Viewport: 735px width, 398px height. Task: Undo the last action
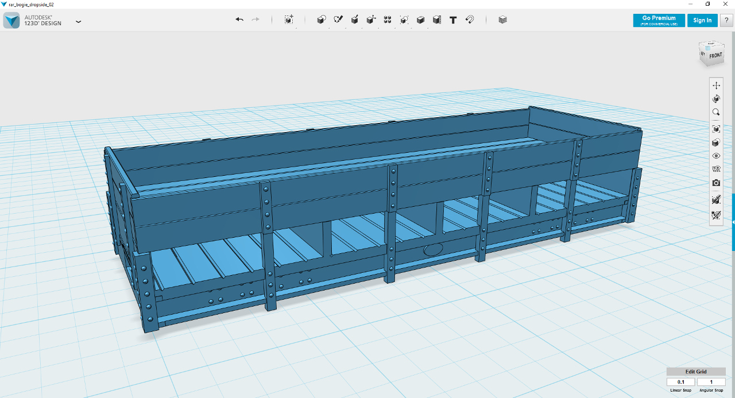(x=239, y=20)
